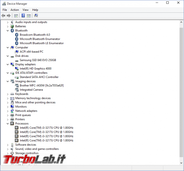This screenshot has height=171, width=184.
Task: Click the scrollbar up arrow
Action: tap(181, 22)
